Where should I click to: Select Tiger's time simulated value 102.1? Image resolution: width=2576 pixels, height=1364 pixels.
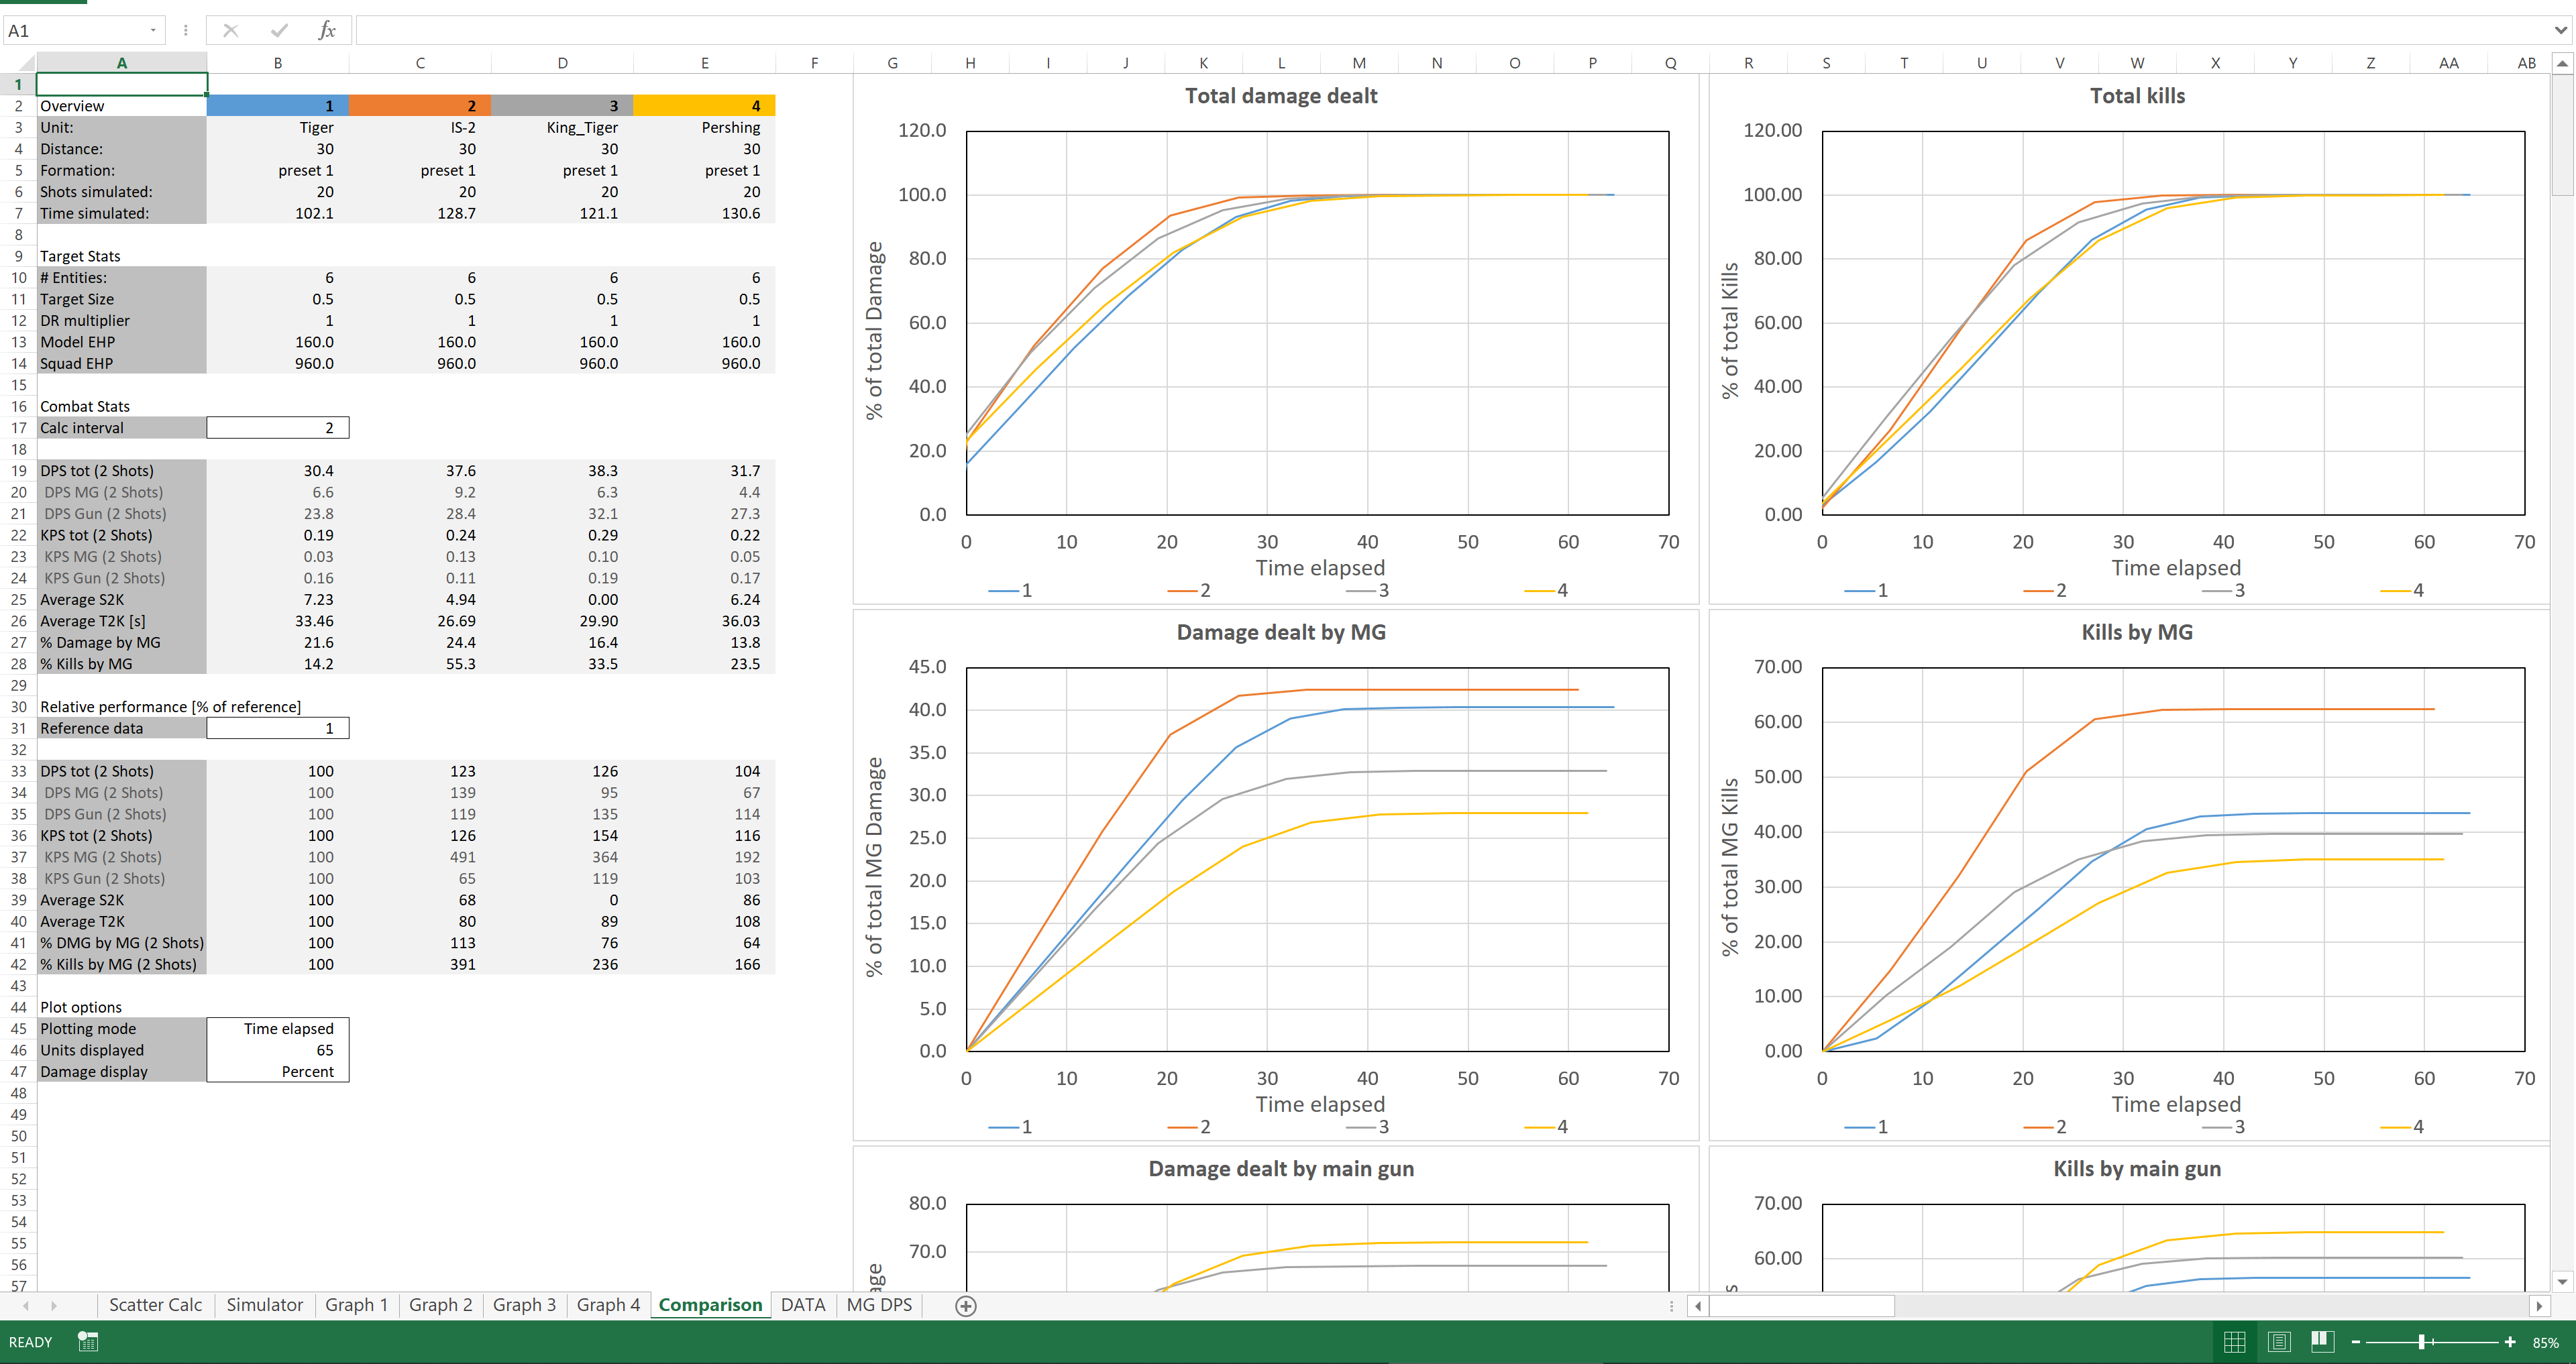pos(278,213)
